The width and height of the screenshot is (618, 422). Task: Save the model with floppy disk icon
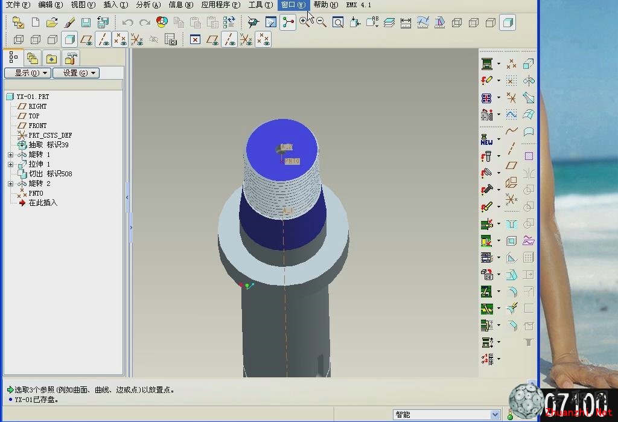click(x=86, y=22)
